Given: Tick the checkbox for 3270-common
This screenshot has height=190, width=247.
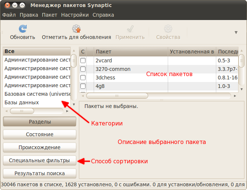Looking at the screenshot, I should point(83,69).
